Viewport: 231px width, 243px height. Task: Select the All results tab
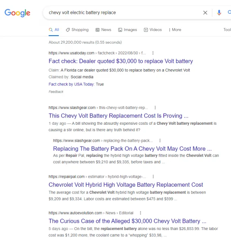(54, 30)
